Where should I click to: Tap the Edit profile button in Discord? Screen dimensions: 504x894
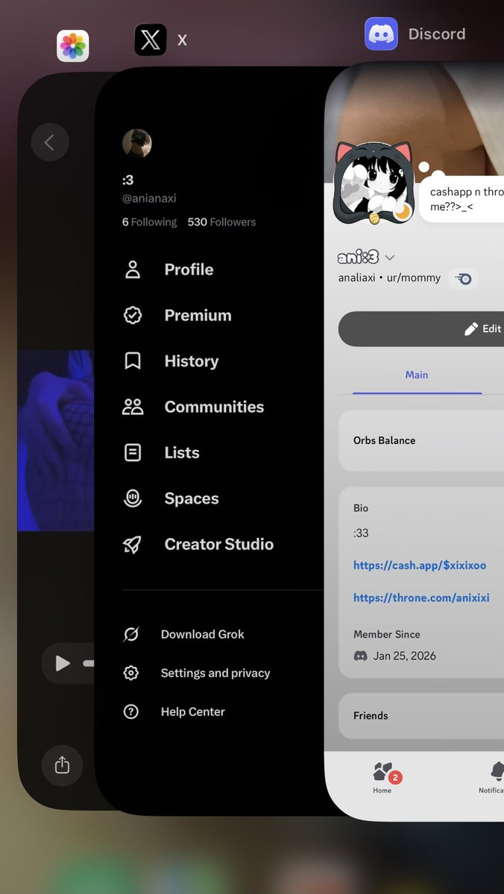(x=421, y=329)
